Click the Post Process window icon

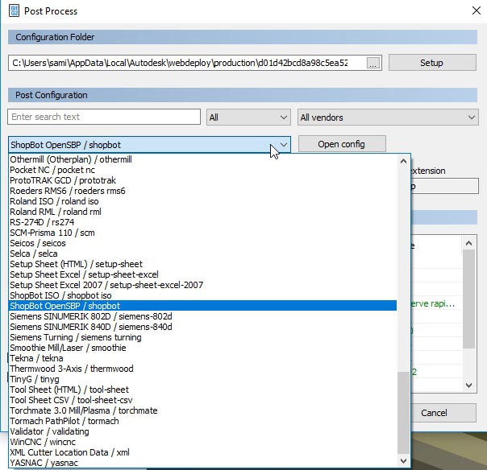tap(14, 10)
